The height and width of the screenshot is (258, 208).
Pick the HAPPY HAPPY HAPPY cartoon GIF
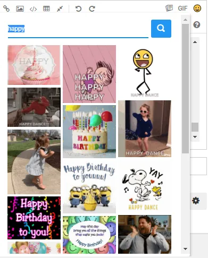tap(89, 74)
